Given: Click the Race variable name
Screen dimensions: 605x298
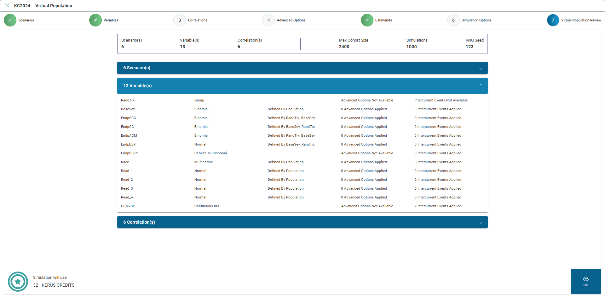Looking at the screenshot, I should pos(125,162).
